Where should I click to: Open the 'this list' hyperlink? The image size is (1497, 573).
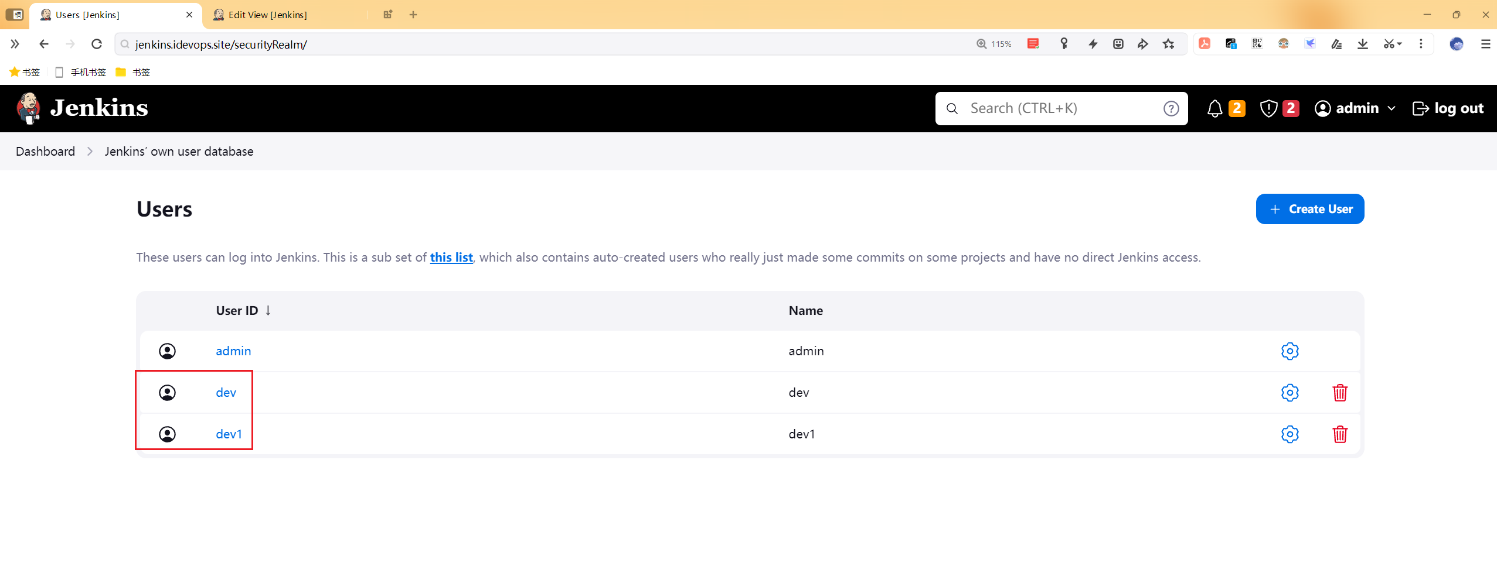click(451, 258)
